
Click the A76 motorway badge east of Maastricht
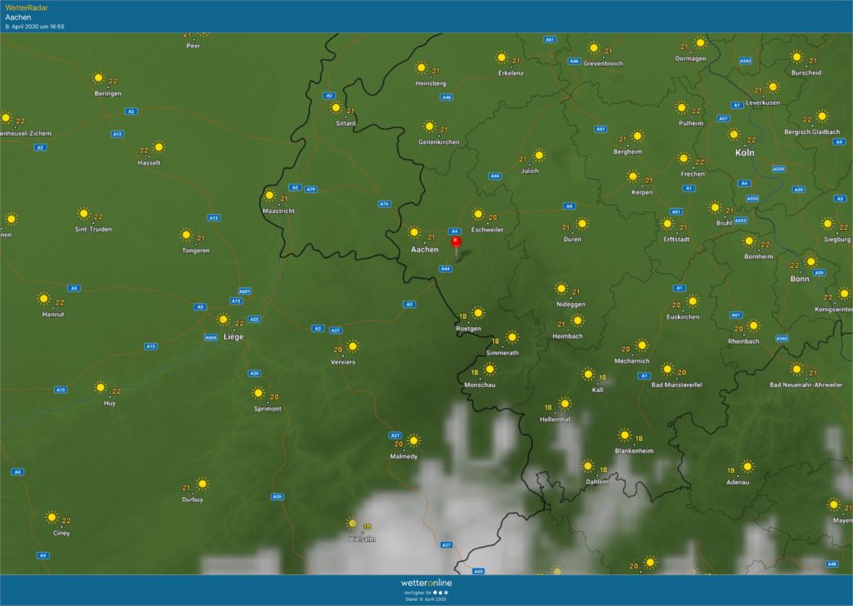coord(384,204)
